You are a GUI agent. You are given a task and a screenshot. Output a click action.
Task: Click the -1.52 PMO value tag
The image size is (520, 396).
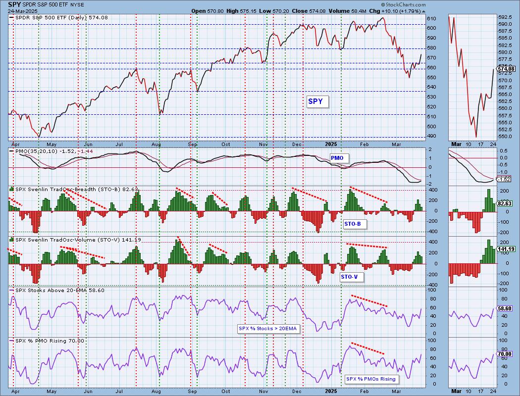coord(504,179)
